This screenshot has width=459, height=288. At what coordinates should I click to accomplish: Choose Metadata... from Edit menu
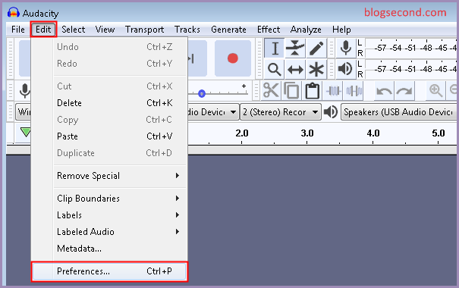(x=109, y=249)
